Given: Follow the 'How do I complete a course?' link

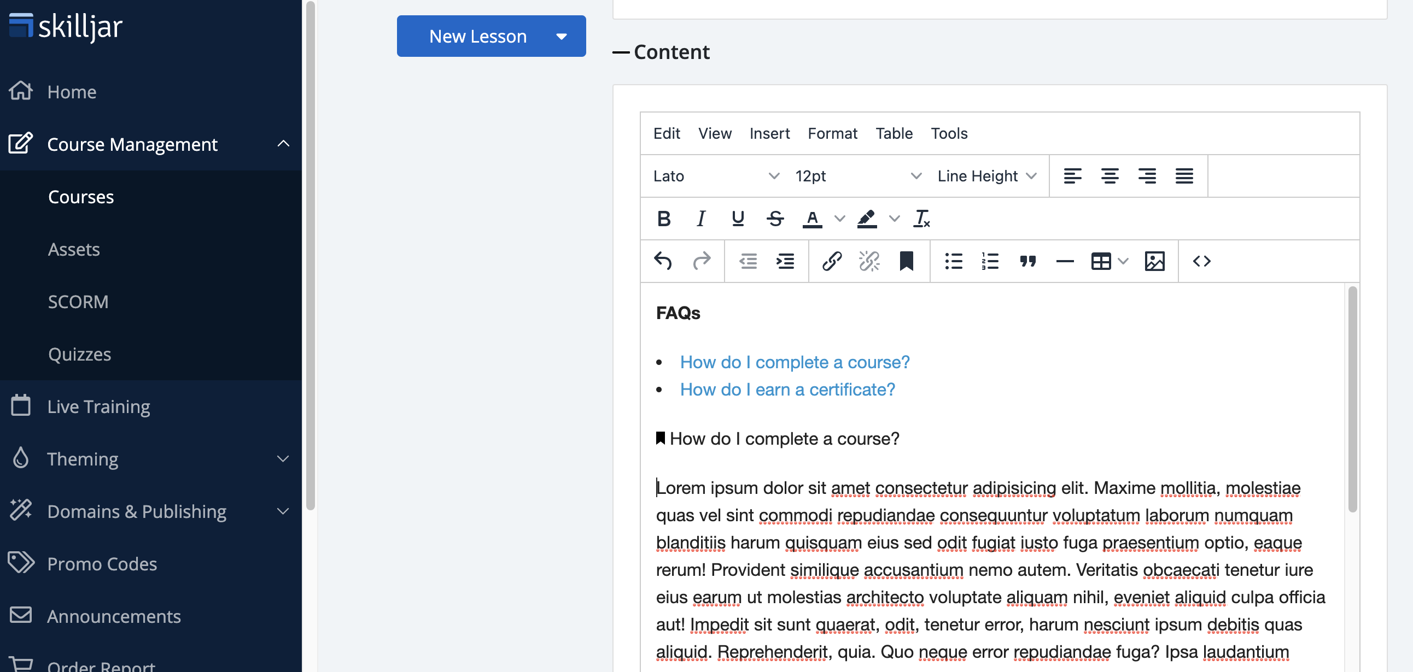Looking at the screenshot, I should point(795,362).
